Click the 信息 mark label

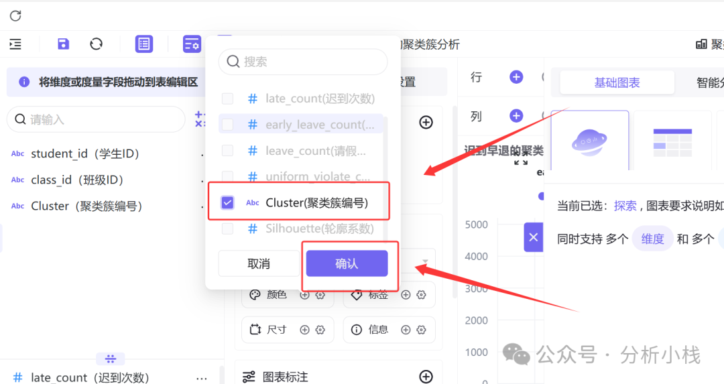click(x=378, y=330)
